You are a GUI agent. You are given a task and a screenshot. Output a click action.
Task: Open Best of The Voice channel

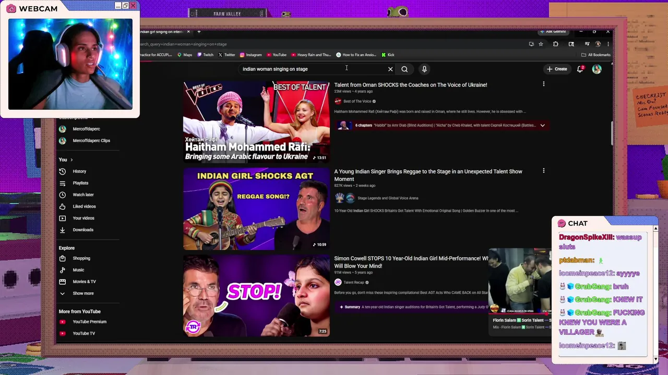point(357,101)
